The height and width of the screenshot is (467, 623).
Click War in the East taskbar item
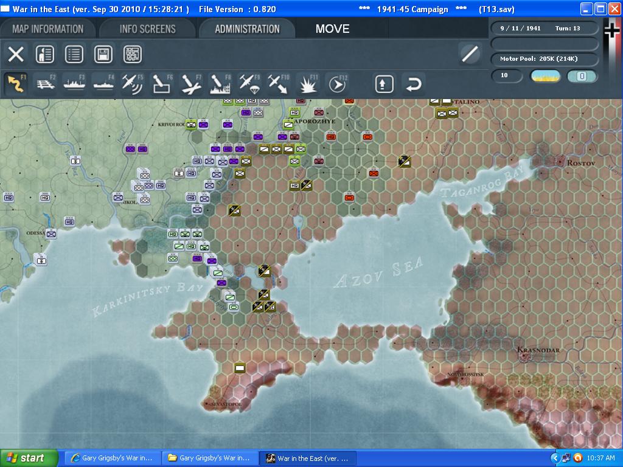(307, 458)
